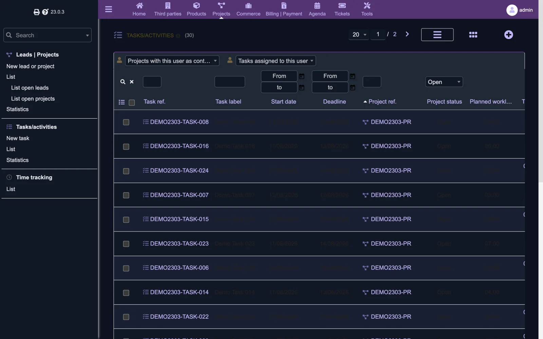Image resolution: width=543 pixels, height=339 pixels.
Task: Switch to the kanban grid view icon
Action: pyautogui.click(x=473, y=35)
